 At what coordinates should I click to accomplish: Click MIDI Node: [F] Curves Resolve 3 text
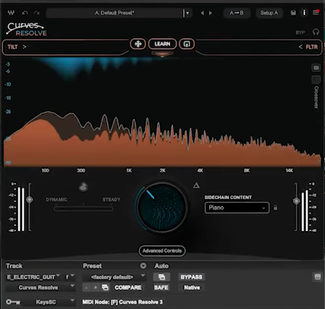(122, 302)
